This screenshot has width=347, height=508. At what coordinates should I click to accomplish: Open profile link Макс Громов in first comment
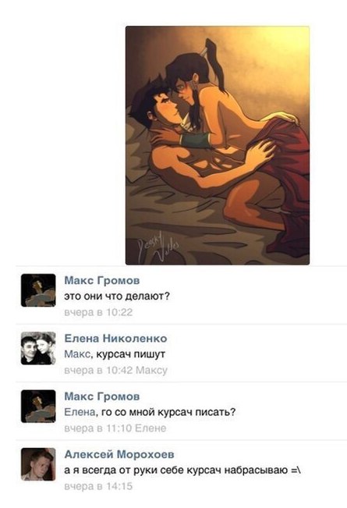(x=102, y=280)
